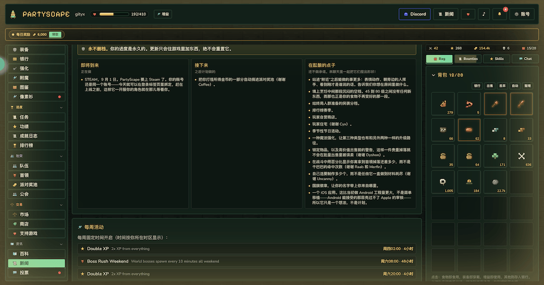Click 即将到来 column heading
Screen dimensions: 544x285
(x=90, y=66)
